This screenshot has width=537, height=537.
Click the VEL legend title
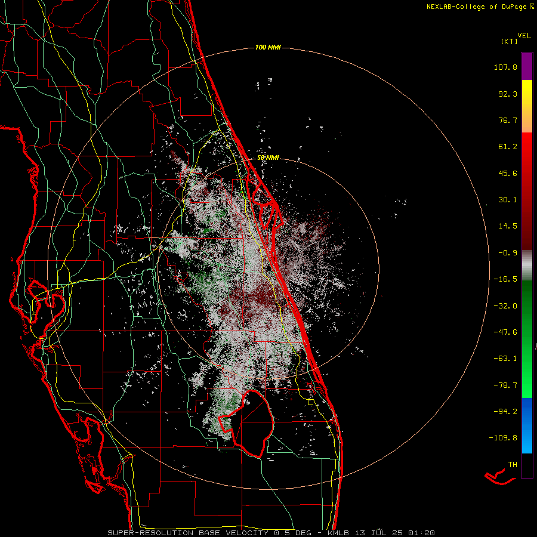[524, 36]
